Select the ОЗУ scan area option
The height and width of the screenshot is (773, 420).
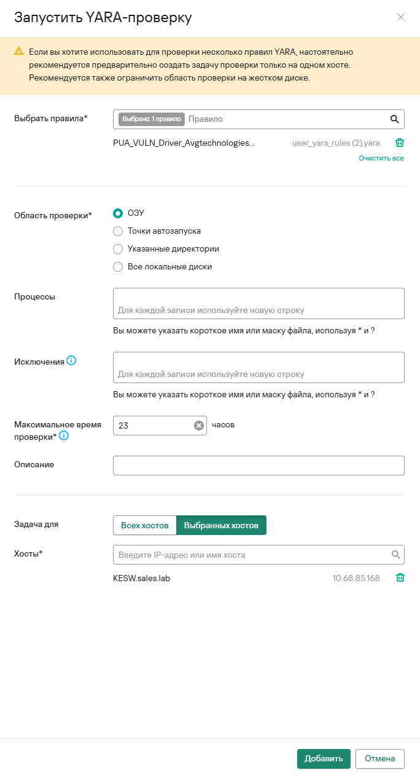tap(119, 213)
